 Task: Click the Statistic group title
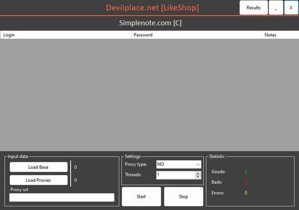[x=217, y=156]
